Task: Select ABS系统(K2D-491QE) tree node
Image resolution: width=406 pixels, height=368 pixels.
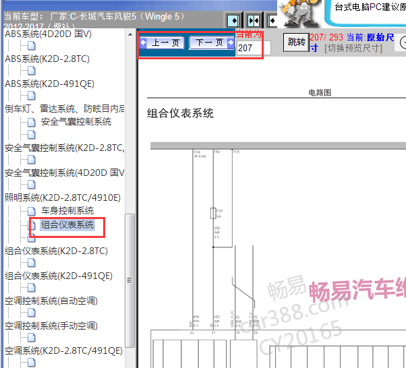Action: [49, 84]
